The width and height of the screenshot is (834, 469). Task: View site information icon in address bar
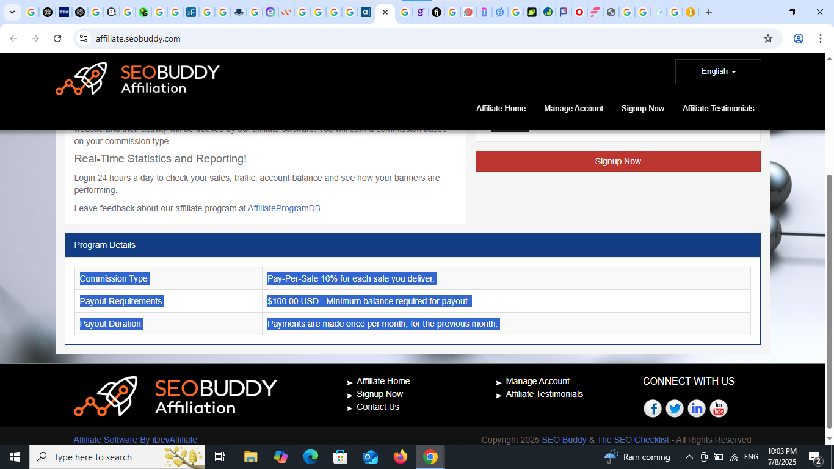pyautogui.click(x=84, y=38)
